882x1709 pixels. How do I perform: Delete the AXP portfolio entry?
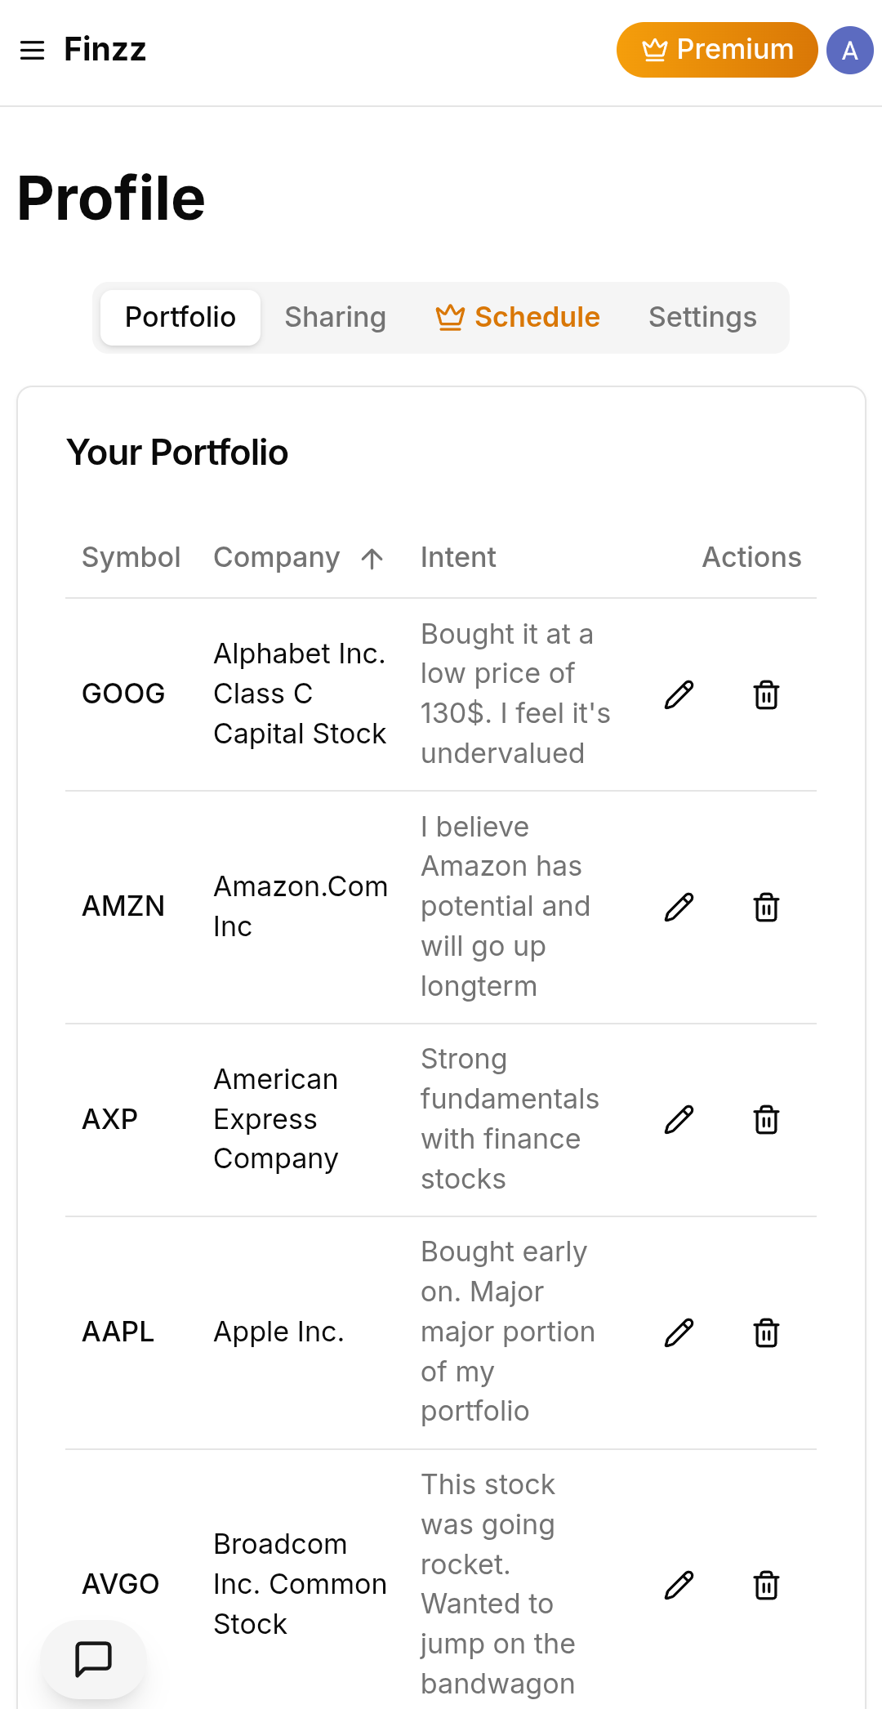[766, 1119]
